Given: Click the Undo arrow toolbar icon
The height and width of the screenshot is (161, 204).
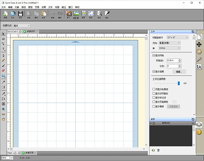Looking at the screenshot, I should [52, 14].
